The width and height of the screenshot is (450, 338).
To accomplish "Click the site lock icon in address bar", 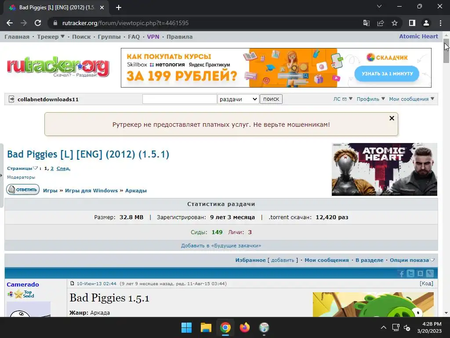I will [x=55, y=23].
